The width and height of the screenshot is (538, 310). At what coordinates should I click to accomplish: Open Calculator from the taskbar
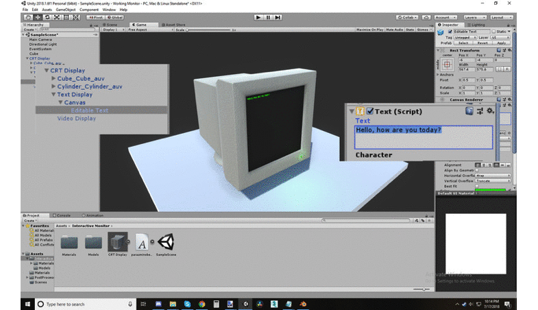point(216,304)
